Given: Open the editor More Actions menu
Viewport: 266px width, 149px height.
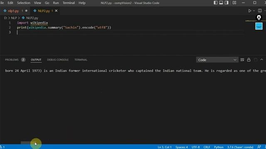Looking at the screenshot, I should [265, 11].
